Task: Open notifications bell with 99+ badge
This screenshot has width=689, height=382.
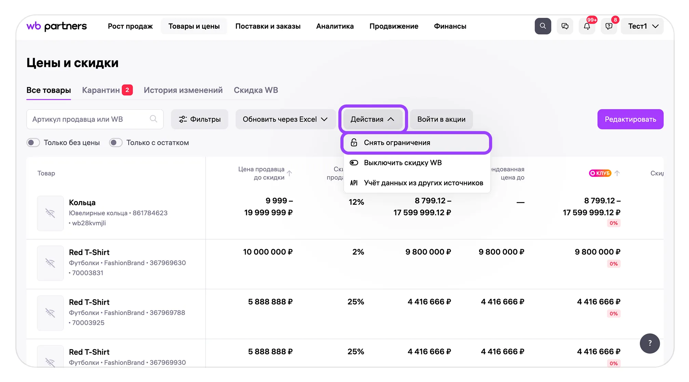Action: pos(587,26)
